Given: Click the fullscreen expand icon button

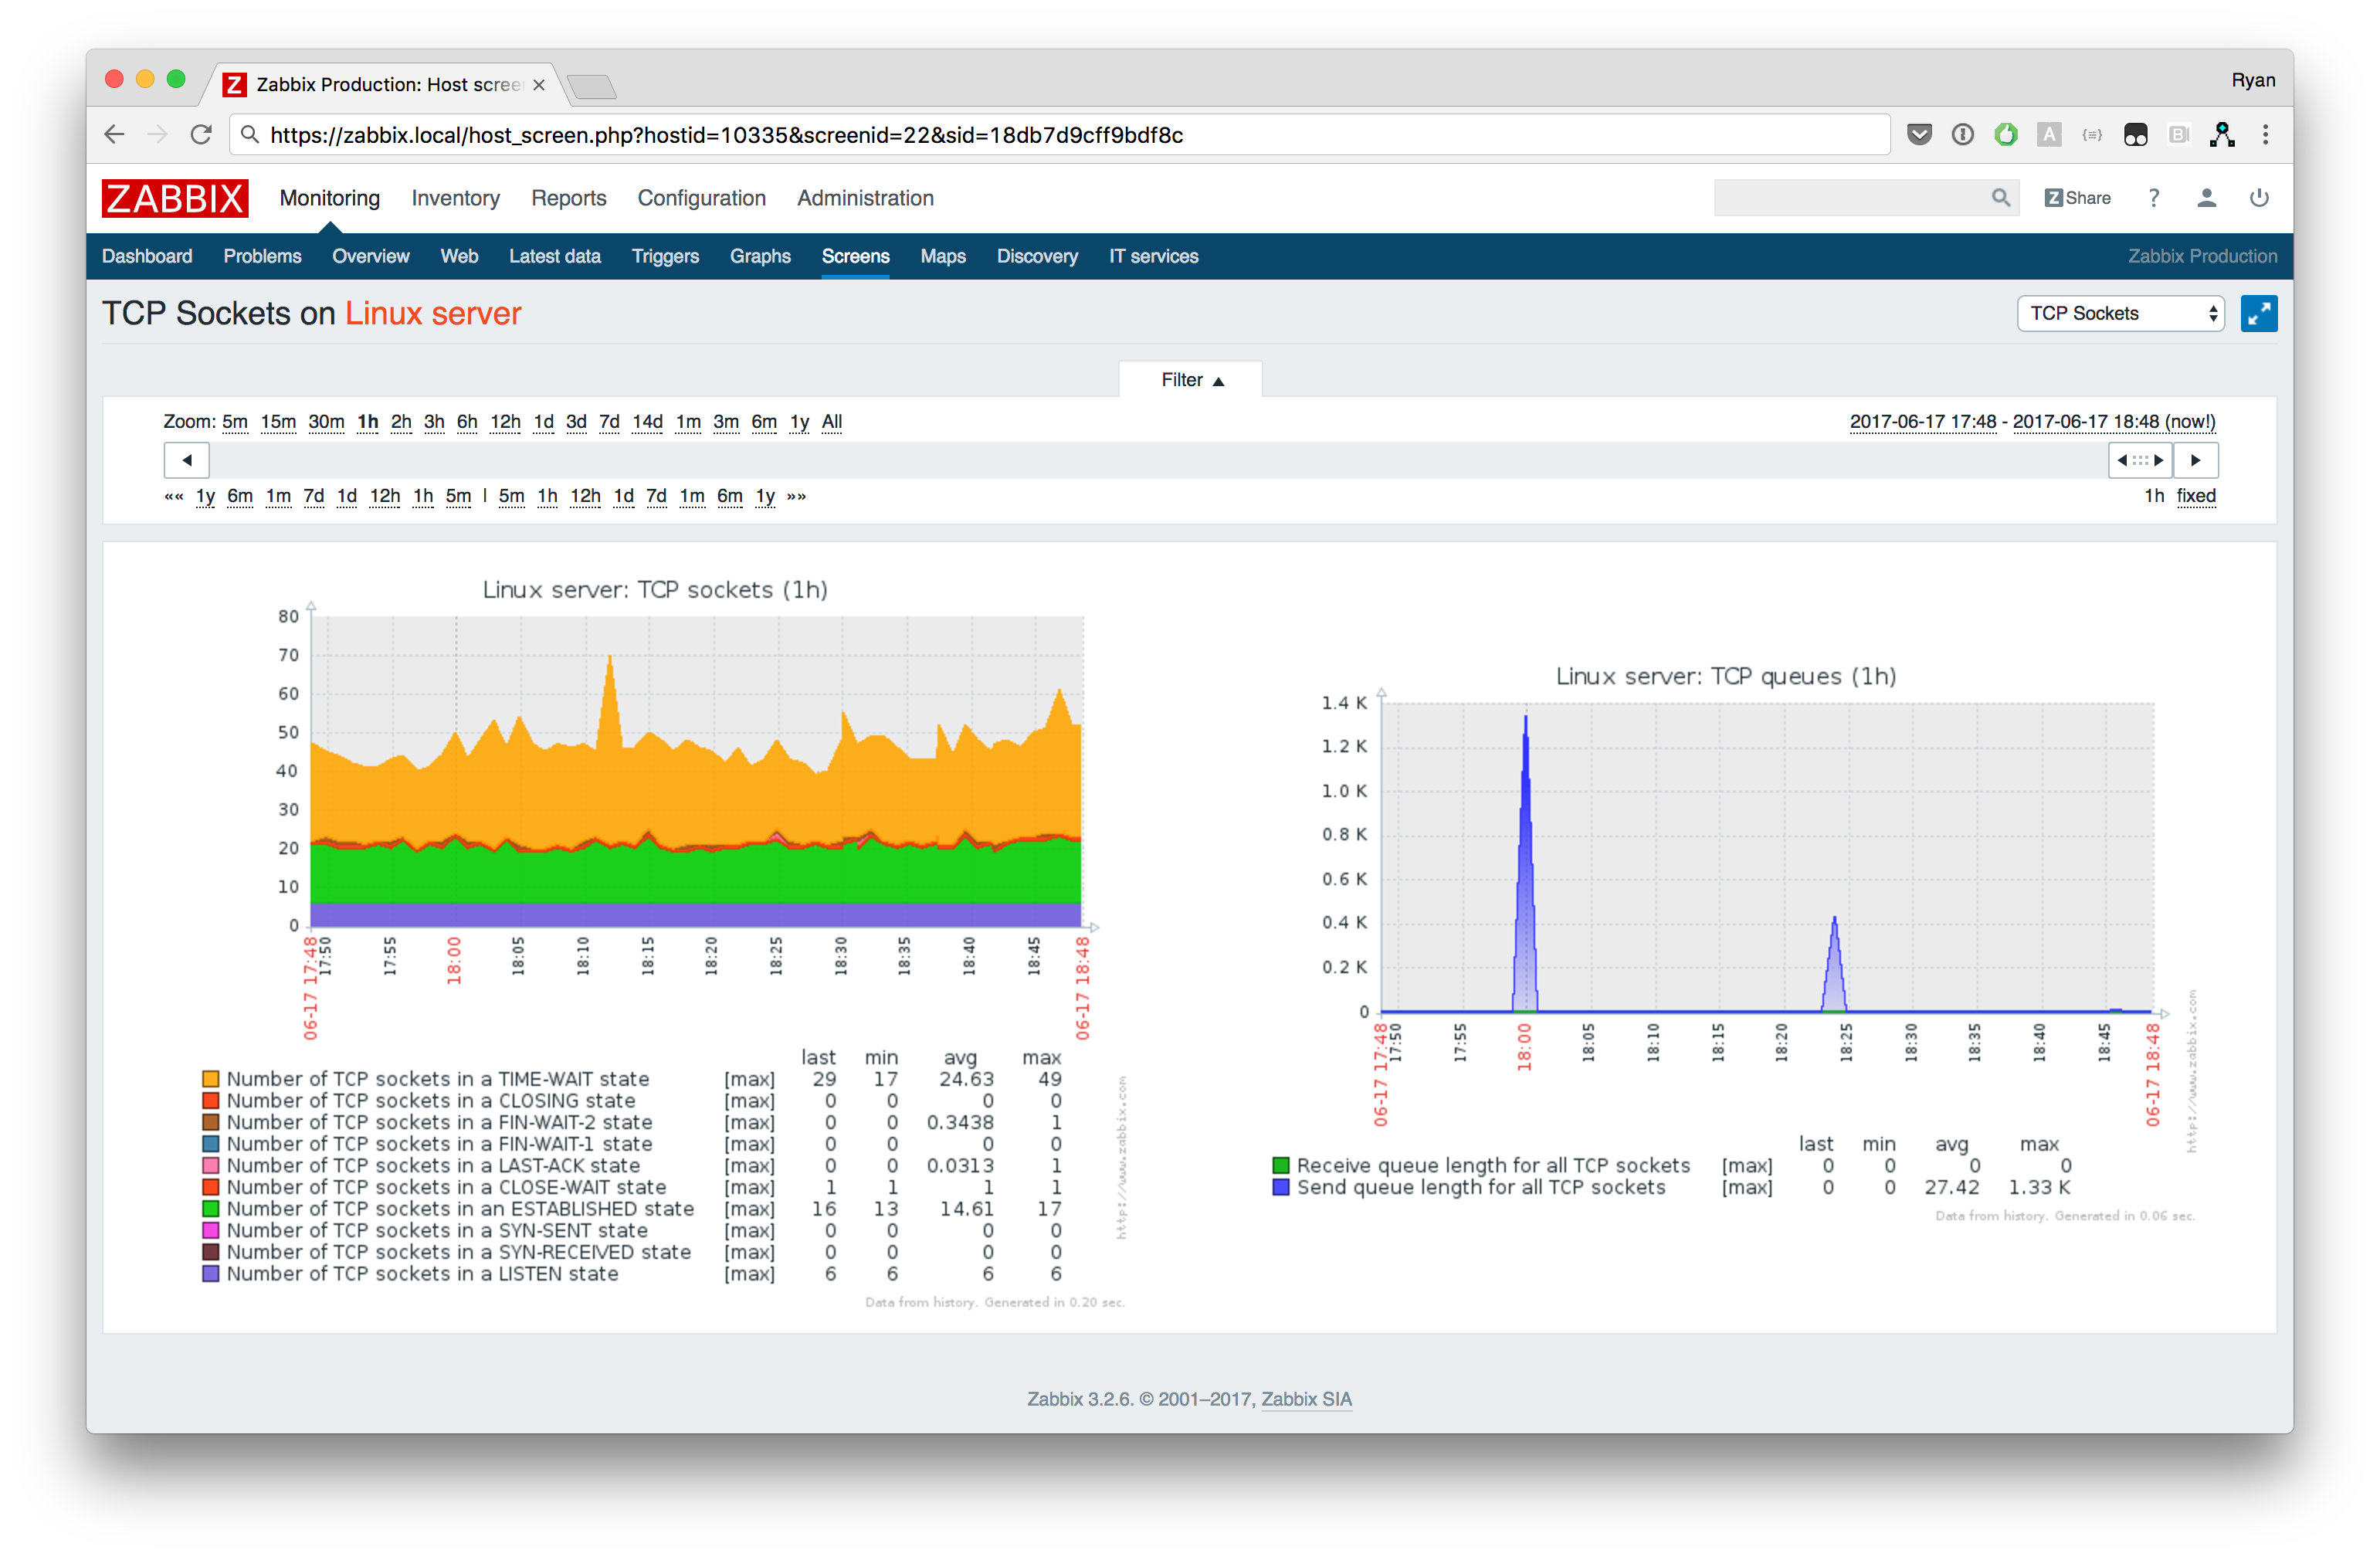Looking at the screenshot, I should pos(2258,314).
